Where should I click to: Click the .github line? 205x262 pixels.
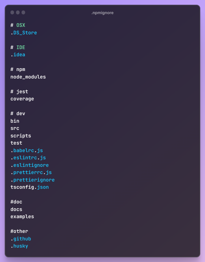pos(21,239)
